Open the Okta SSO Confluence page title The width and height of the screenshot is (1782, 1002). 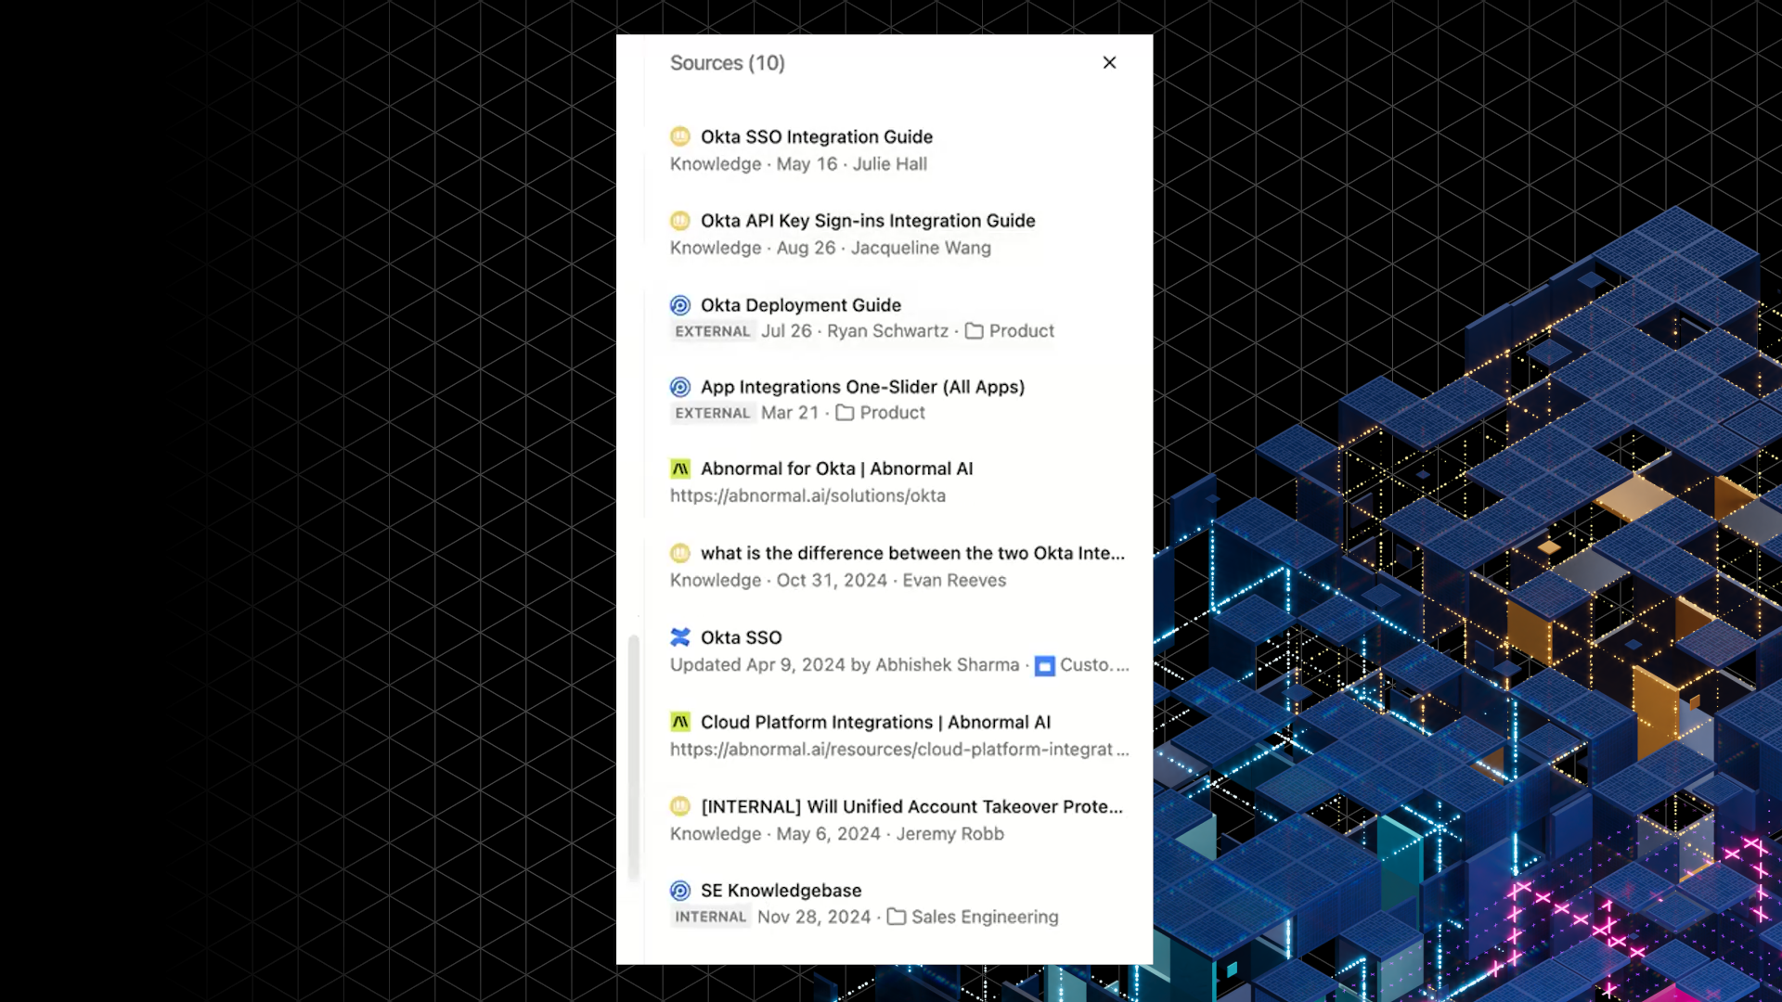[741, 637]
